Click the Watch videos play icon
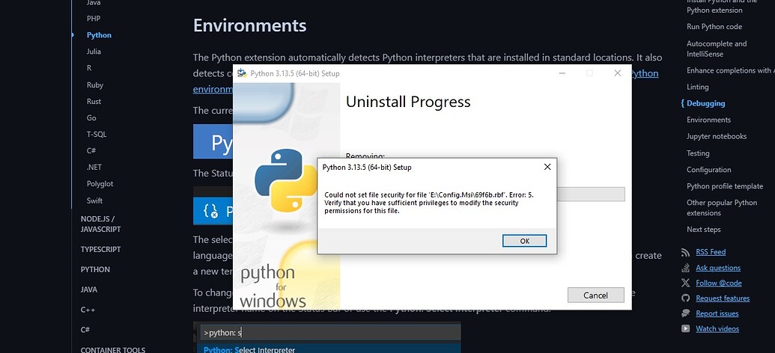This screenshot has height=353, width=775. [686, 329]
